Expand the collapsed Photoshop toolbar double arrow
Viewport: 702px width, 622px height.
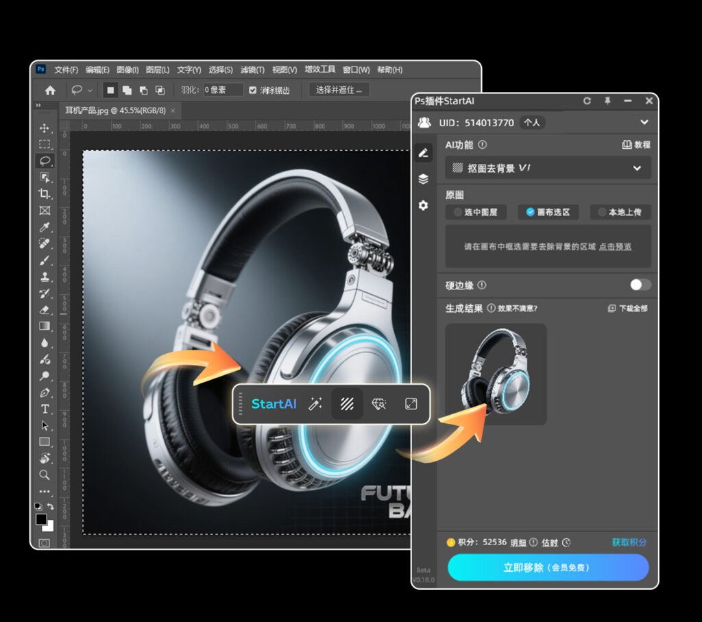pos(38,105)
